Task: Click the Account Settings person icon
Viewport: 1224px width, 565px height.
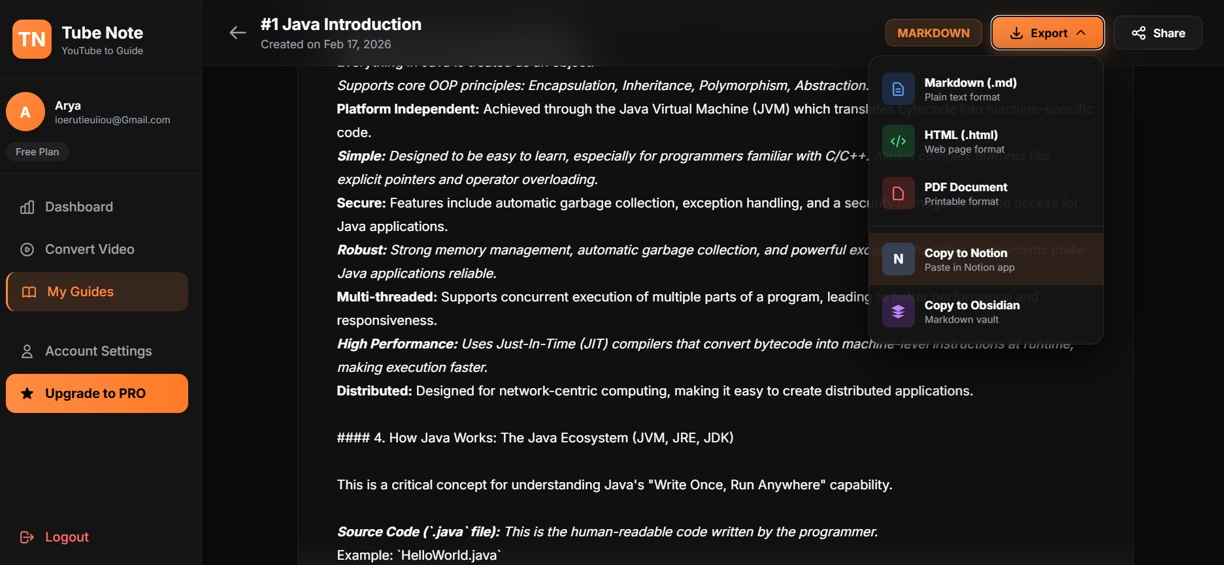Action: (27, 351)
